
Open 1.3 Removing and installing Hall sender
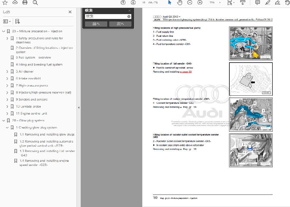click(47, 153)
